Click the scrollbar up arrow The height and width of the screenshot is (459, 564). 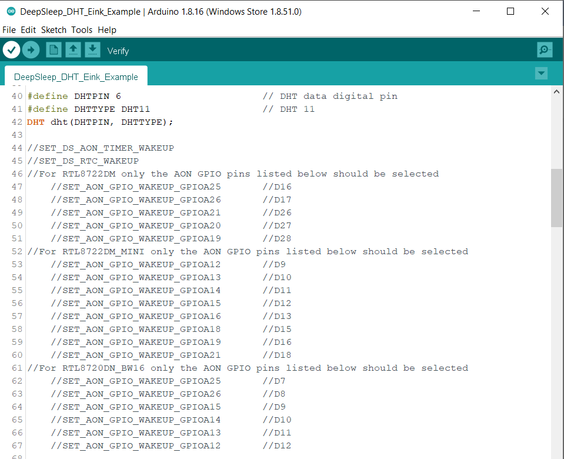click(556, 92)
